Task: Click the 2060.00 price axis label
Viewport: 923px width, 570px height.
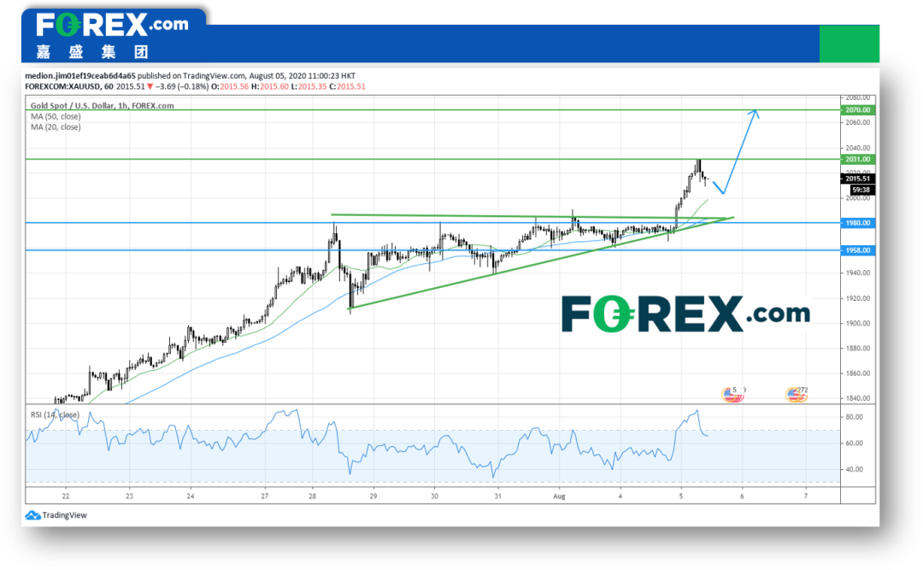Action: point(858,122)
